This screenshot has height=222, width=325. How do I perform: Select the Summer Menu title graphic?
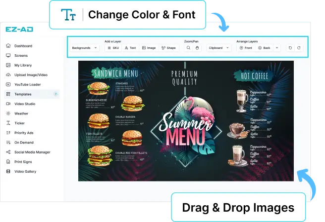tap(186, 131)
